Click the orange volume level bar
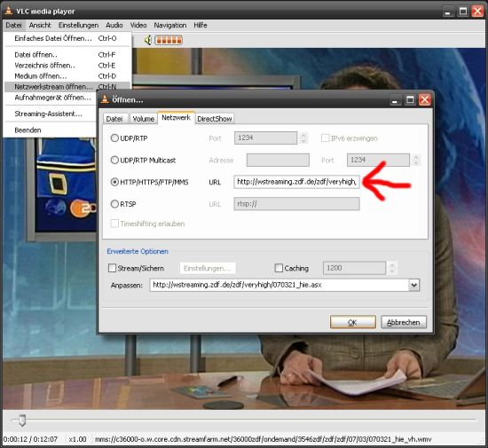The height and width of the screenshot is (448, 488). [169, 40]
